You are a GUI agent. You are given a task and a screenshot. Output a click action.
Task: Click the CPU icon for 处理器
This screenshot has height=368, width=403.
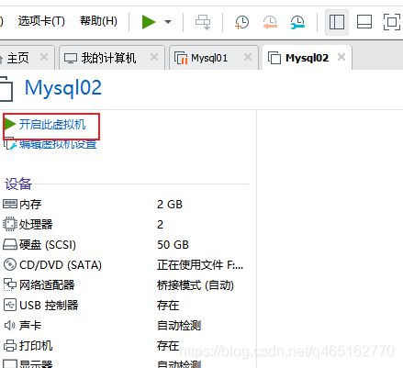click(10, 224)
